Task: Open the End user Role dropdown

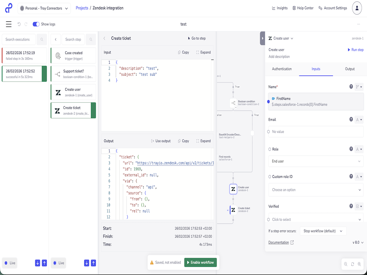Action: point(316,161)
